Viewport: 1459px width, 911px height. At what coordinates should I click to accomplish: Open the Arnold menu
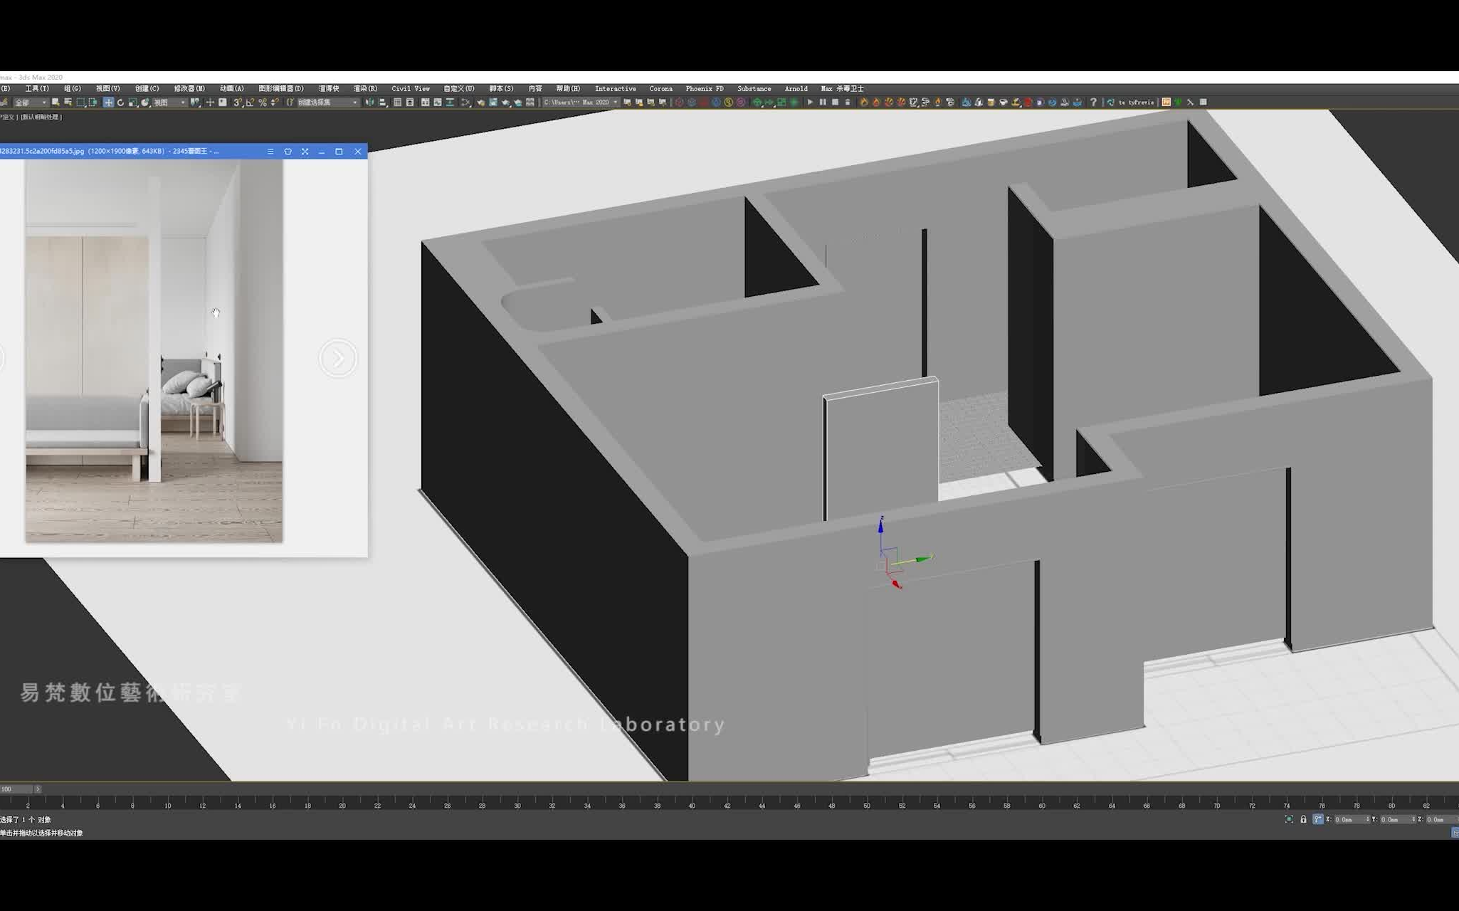click(x=796, y=88)
